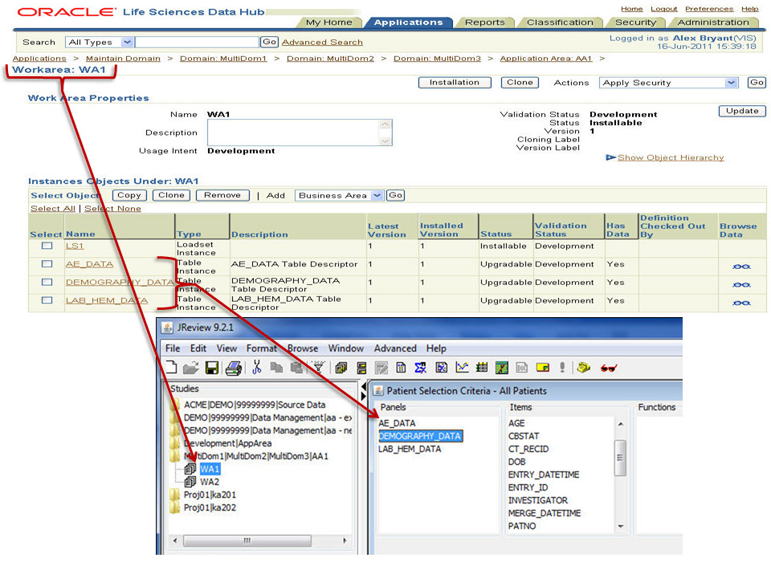This screenshot has width=771, height=562.
Task: Click the Description box down arrow
Action: pyautogui.click(x=385, y=140)
